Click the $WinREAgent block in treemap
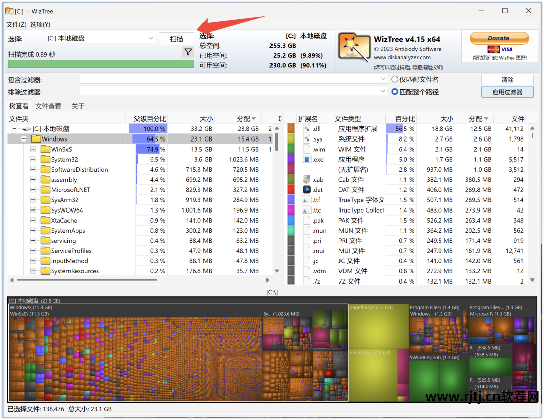The image size is (544, 420). pyautogui.click(x=439, y=379)
